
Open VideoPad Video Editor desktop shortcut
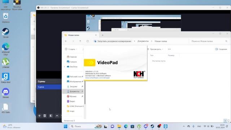pos(17,5)
